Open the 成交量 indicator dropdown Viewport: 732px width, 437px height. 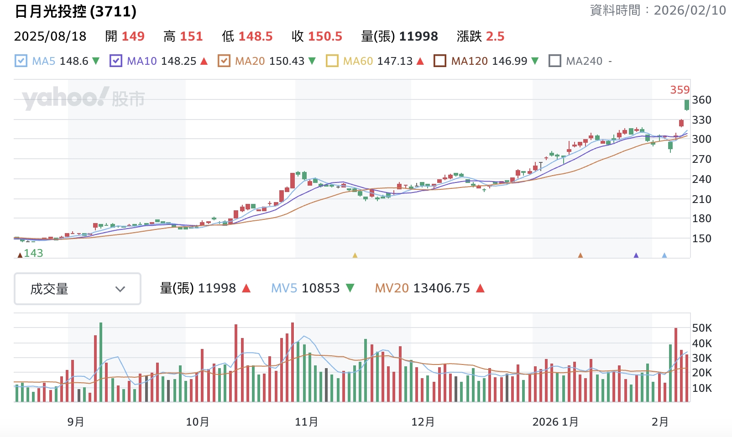[x=78, y=289]
